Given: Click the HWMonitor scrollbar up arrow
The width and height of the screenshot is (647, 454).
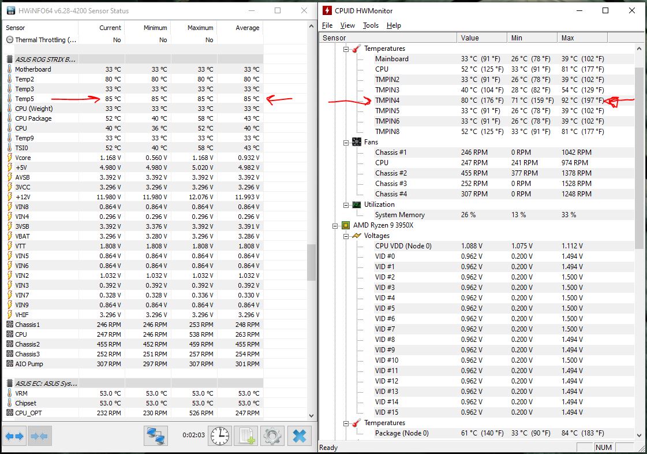Looking at the screenshot, I should [x=639, y=49].
